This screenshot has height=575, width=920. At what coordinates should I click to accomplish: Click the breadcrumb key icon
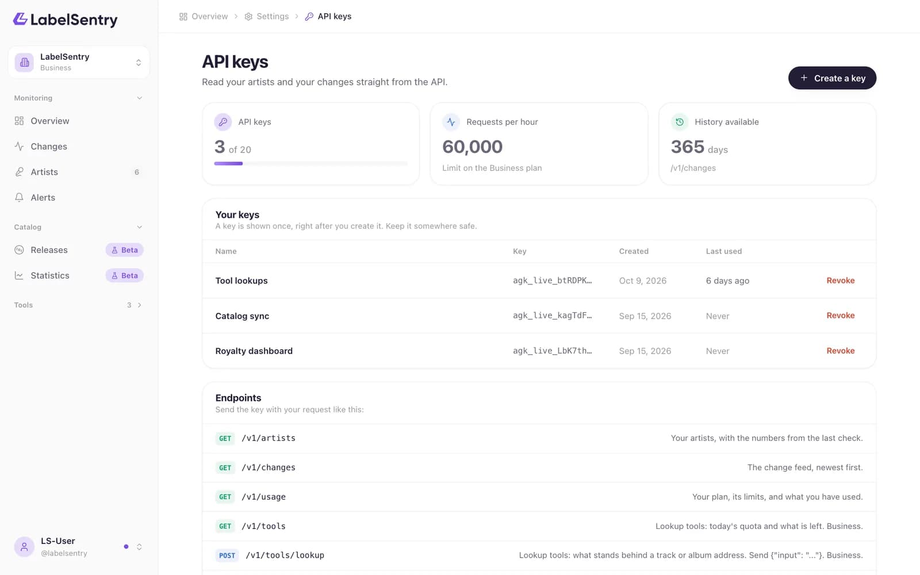point(309,17)
